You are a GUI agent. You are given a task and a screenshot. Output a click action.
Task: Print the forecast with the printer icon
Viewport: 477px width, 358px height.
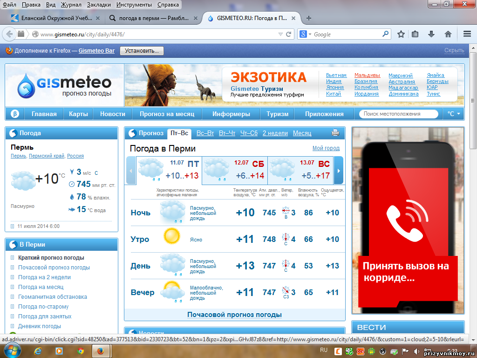point(335,133)
